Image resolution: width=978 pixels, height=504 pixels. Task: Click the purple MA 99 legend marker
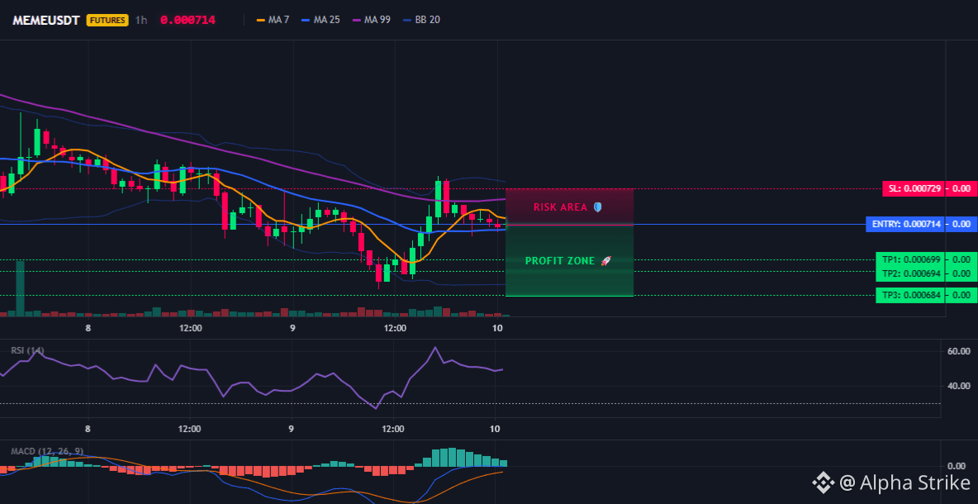click(358, 20)
